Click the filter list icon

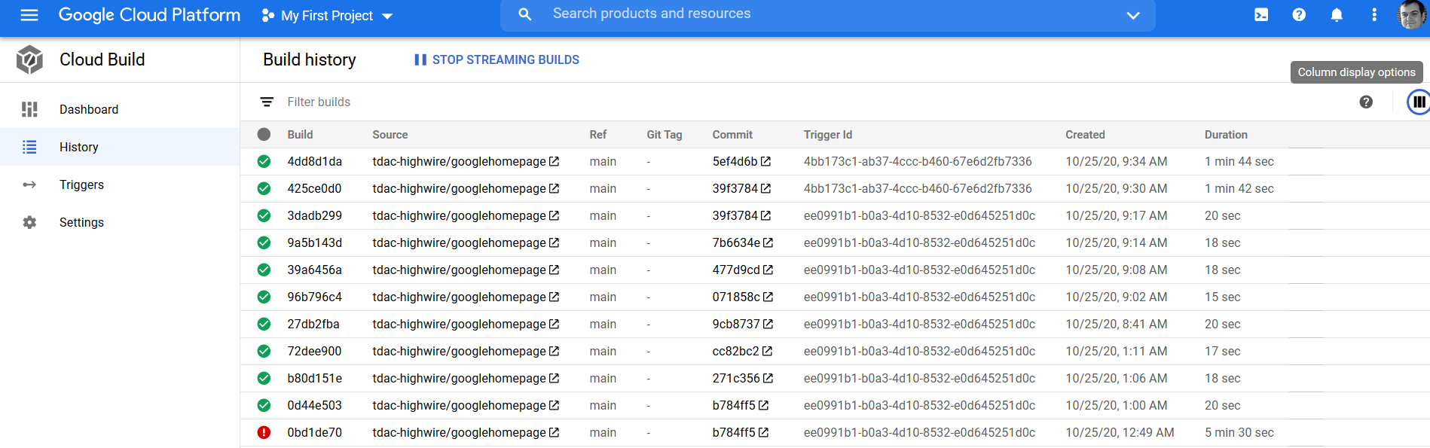pyautogui.click(x=267, y=102)
